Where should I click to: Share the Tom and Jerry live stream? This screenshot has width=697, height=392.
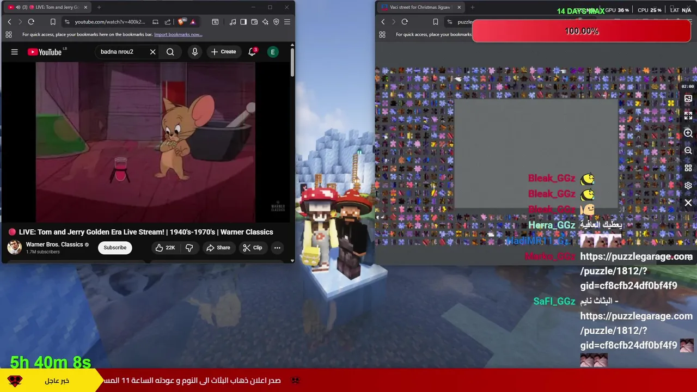[218, 248]
